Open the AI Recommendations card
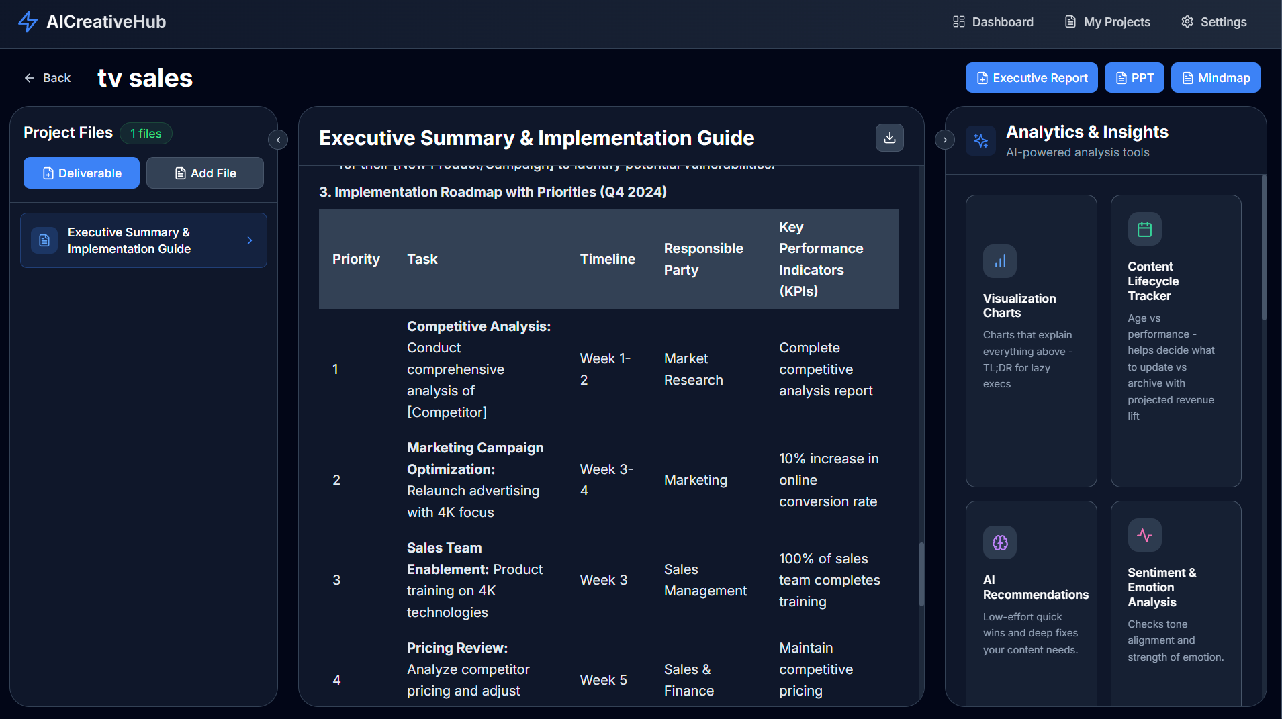The height and width of the screenshot is (719, 1282). (1031, 603)
